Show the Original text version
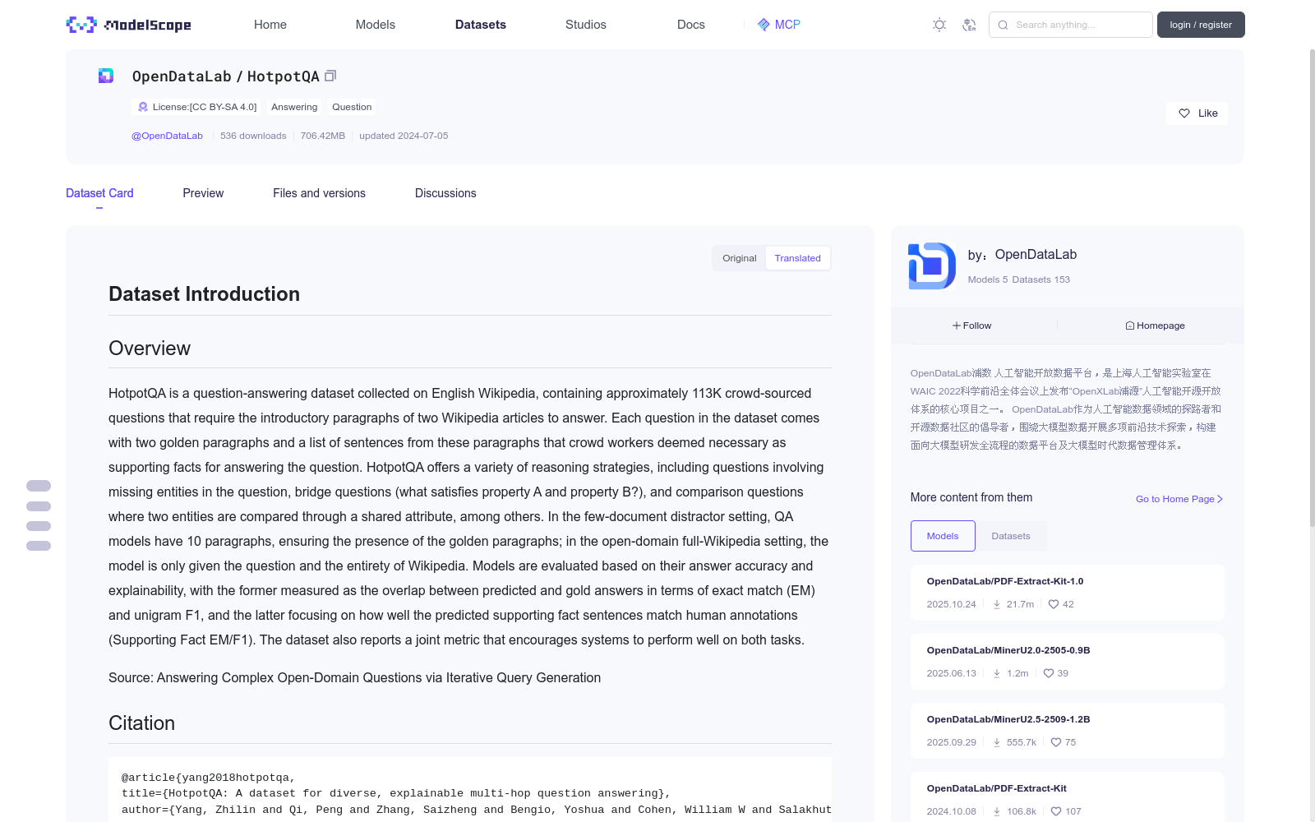1315x822 pixels. [x=740, y=258]
